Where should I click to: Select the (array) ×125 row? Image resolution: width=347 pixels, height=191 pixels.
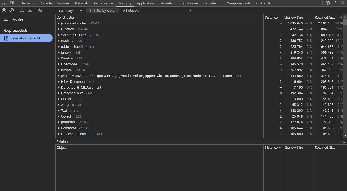tap(199, 53)
